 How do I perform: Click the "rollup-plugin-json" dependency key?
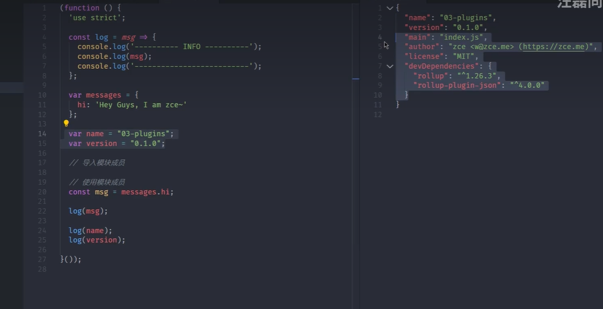click(458, 85)
